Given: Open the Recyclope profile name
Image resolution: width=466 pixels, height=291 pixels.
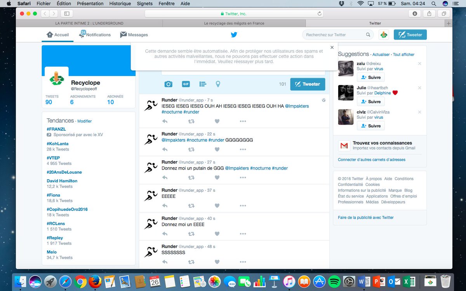Looking at the screenshot, I should (85, 83).
